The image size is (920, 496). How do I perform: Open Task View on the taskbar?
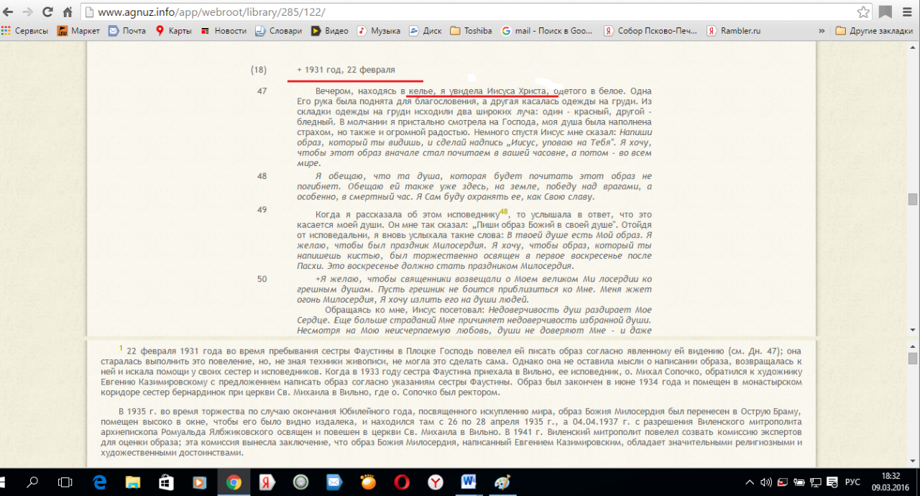pos(65,482)
